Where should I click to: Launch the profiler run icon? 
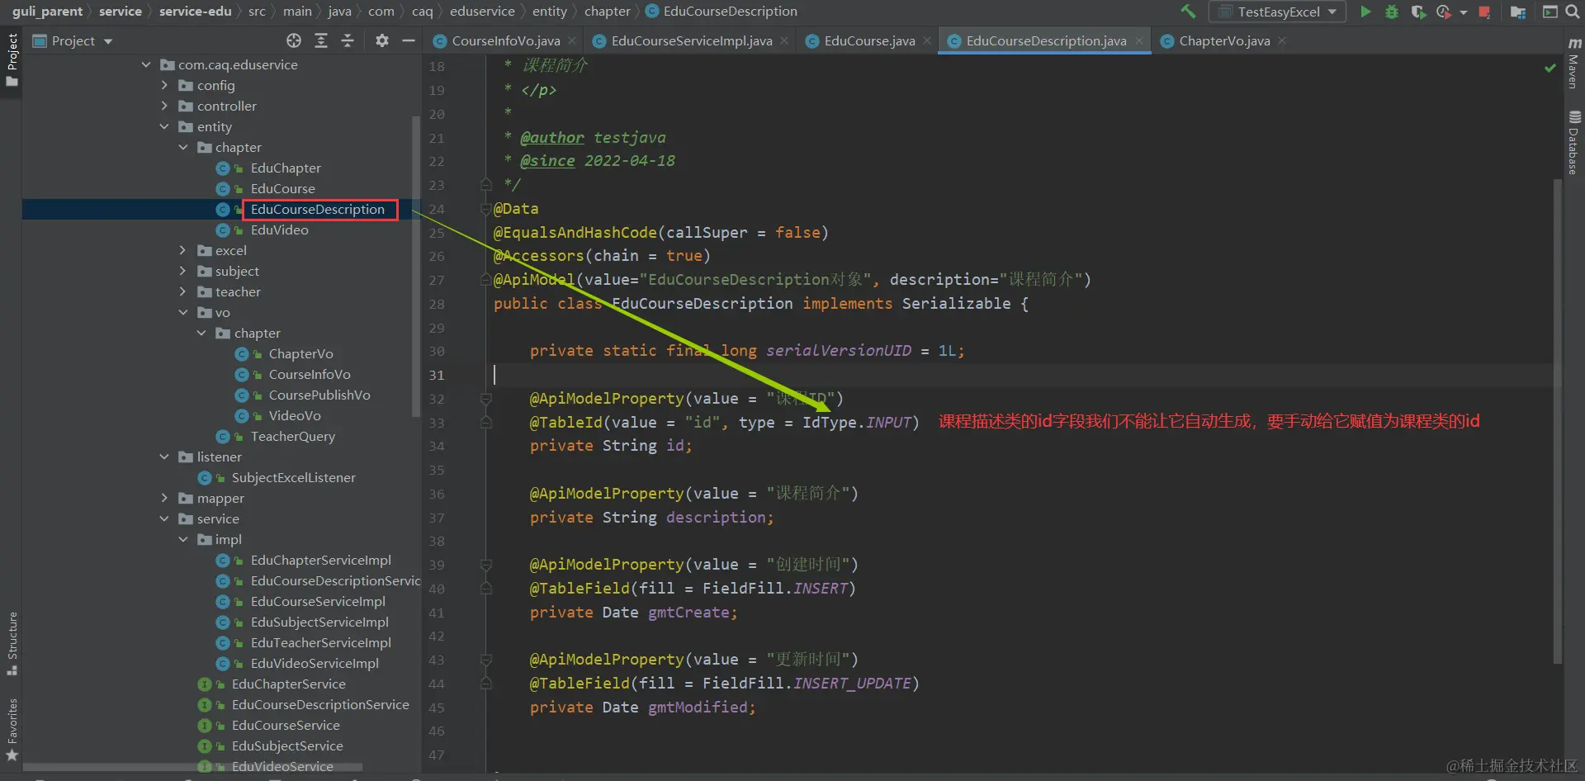tap(1444, 12)
